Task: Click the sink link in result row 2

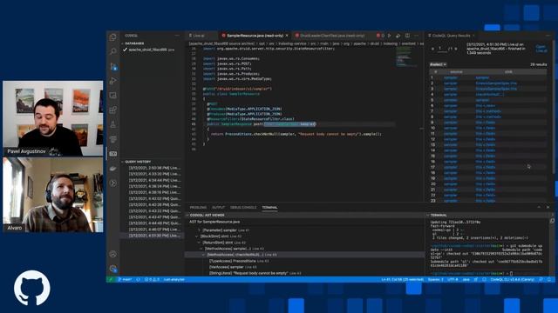Action: pos(496,83)
